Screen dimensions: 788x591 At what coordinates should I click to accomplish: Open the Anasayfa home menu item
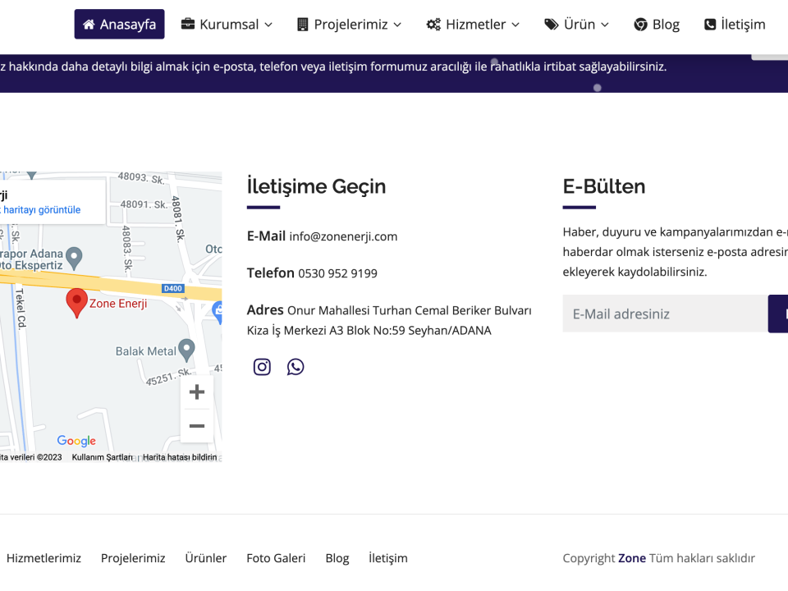pyautogui.click(x=119, y=24)
